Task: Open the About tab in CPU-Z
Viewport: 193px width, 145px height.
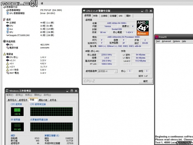Action: point(129,16)
